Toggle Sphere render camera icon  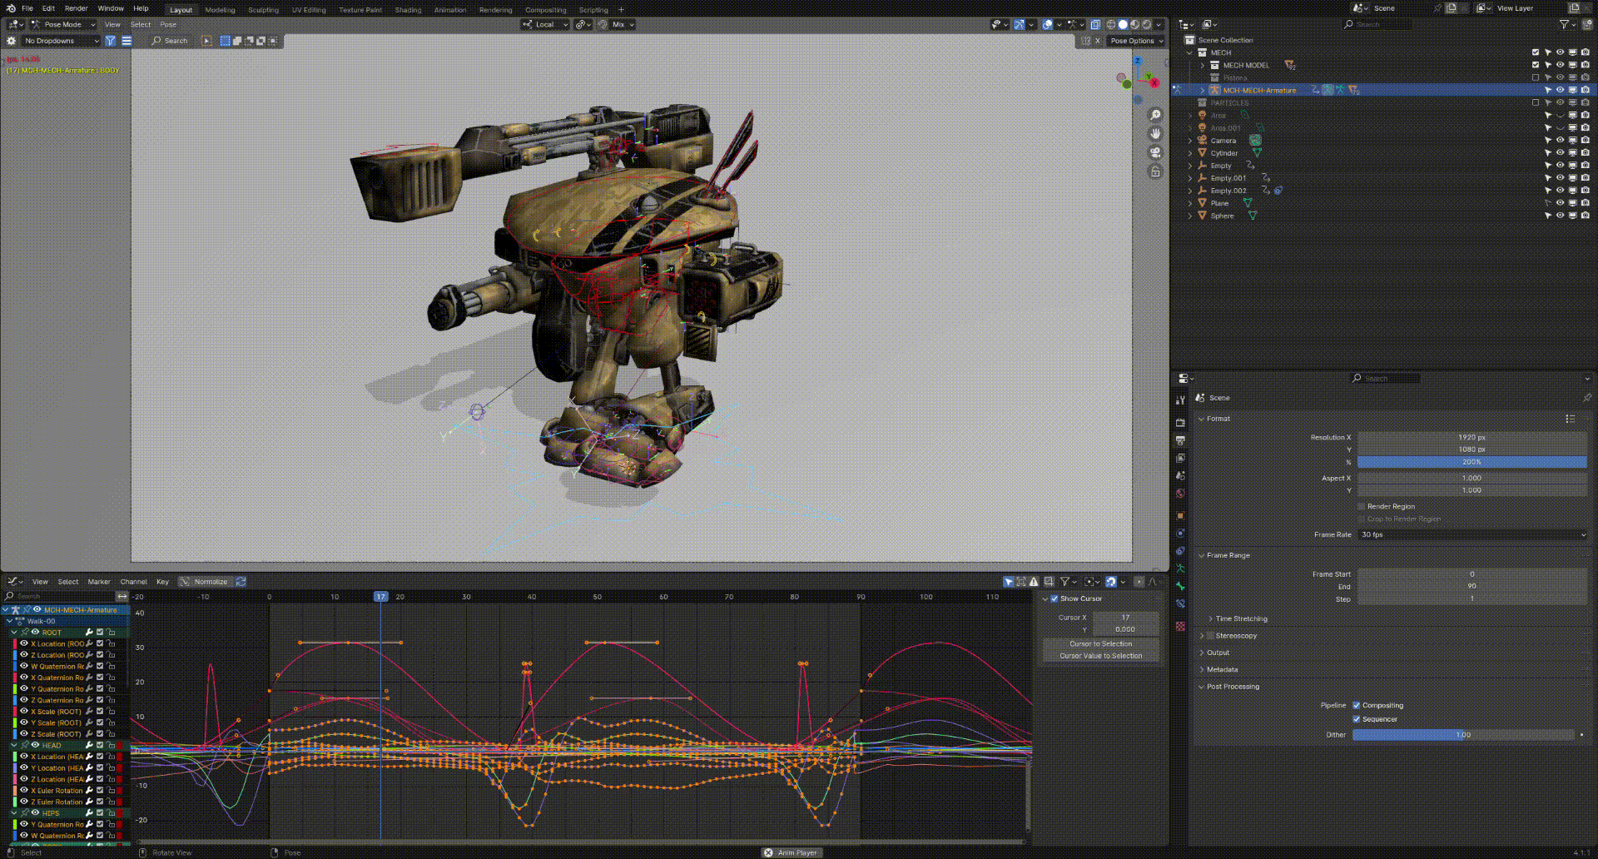click(1586, 216)
